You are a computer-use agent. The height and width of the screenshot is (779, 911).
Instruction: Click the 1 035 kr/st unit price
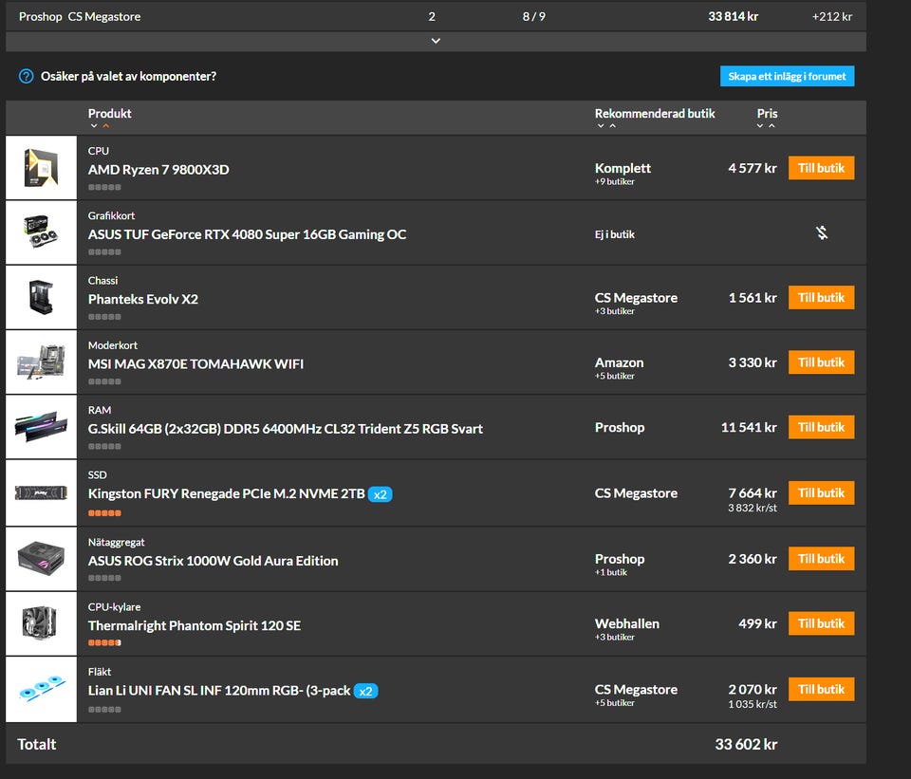click(x=753, y=705)
